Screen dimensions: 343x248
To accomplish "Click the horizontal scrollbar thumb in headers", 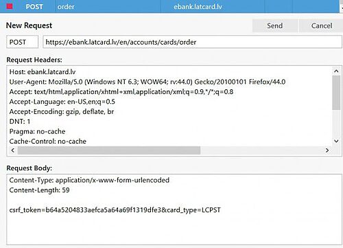I will 109,150.
